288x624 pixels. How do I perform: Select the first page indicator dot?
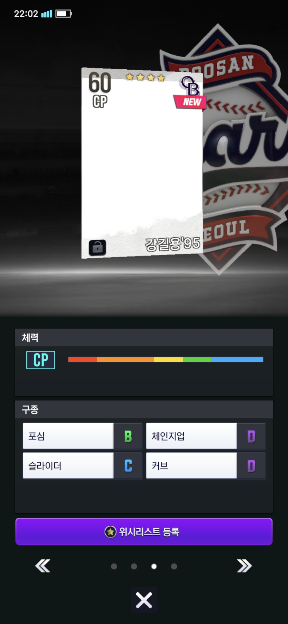point(114,566)
